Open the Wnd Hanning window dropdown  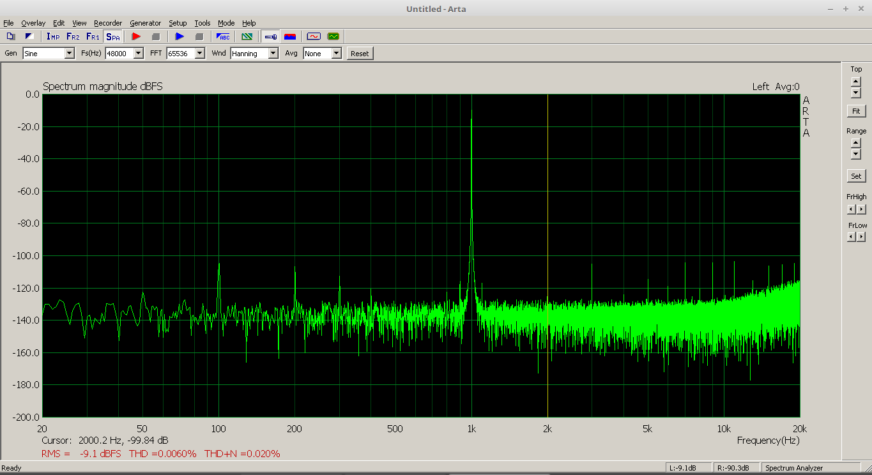point(273,54)
